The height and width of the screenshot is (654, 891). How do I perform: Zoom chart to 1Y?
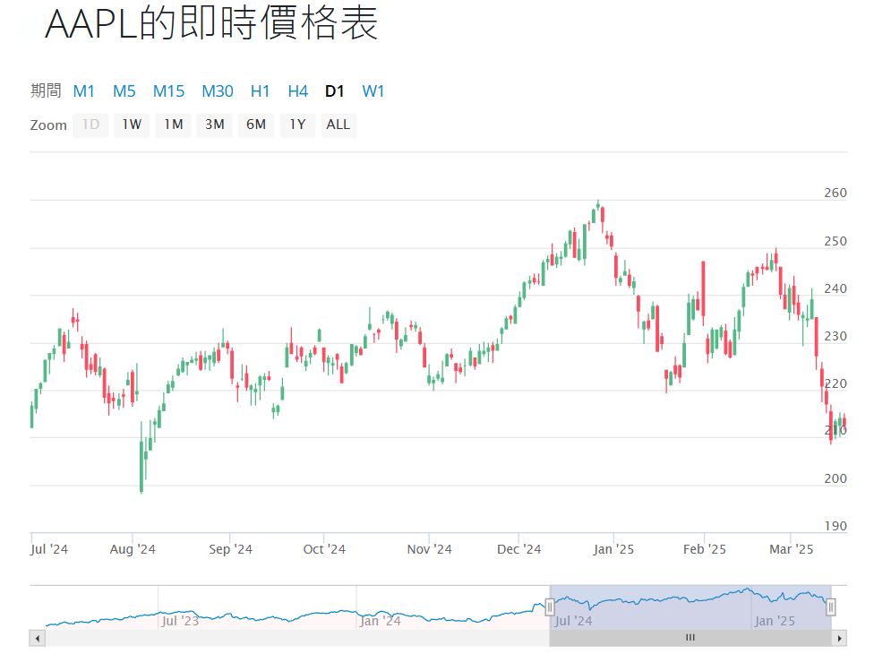(297, 125)
